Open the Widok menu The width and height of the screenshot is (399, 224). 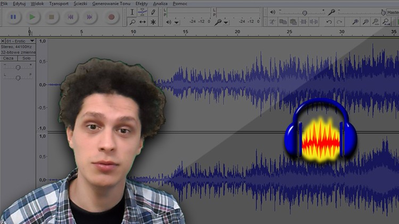(x=37, y=4)
